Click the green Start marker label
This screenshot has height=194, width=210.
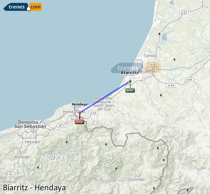pyautogui.click(x=130, y=90)
